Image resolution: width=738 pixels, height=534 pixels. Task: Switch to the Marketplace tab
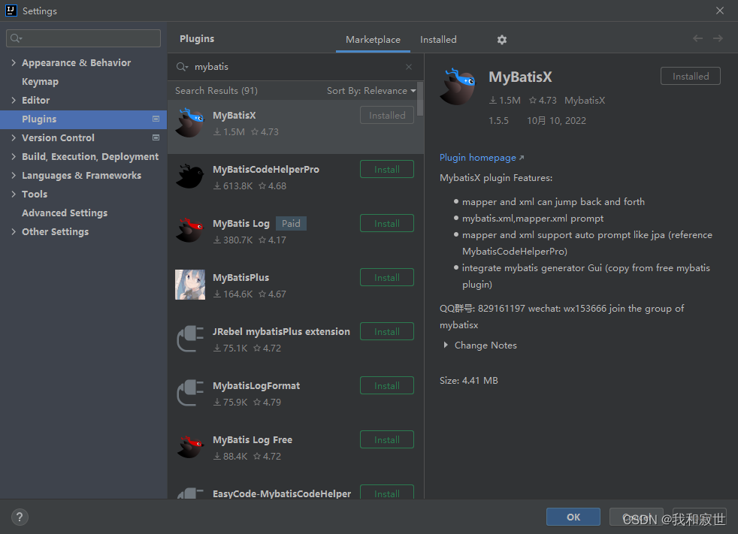[373, 40]
